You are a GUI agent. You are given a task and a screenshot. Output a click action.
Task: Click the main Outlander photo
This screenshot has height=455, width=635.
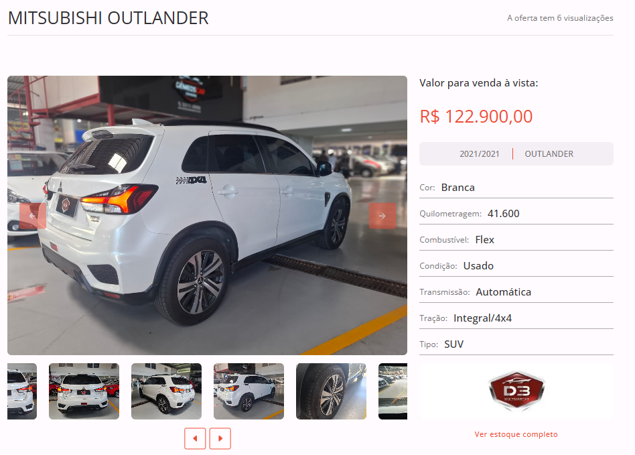pyautogui.click(x=208, y=215)
